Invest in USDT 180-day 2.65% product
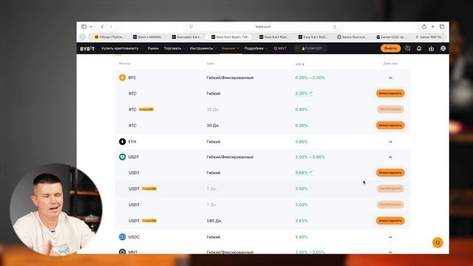 [x=390, y=221]
